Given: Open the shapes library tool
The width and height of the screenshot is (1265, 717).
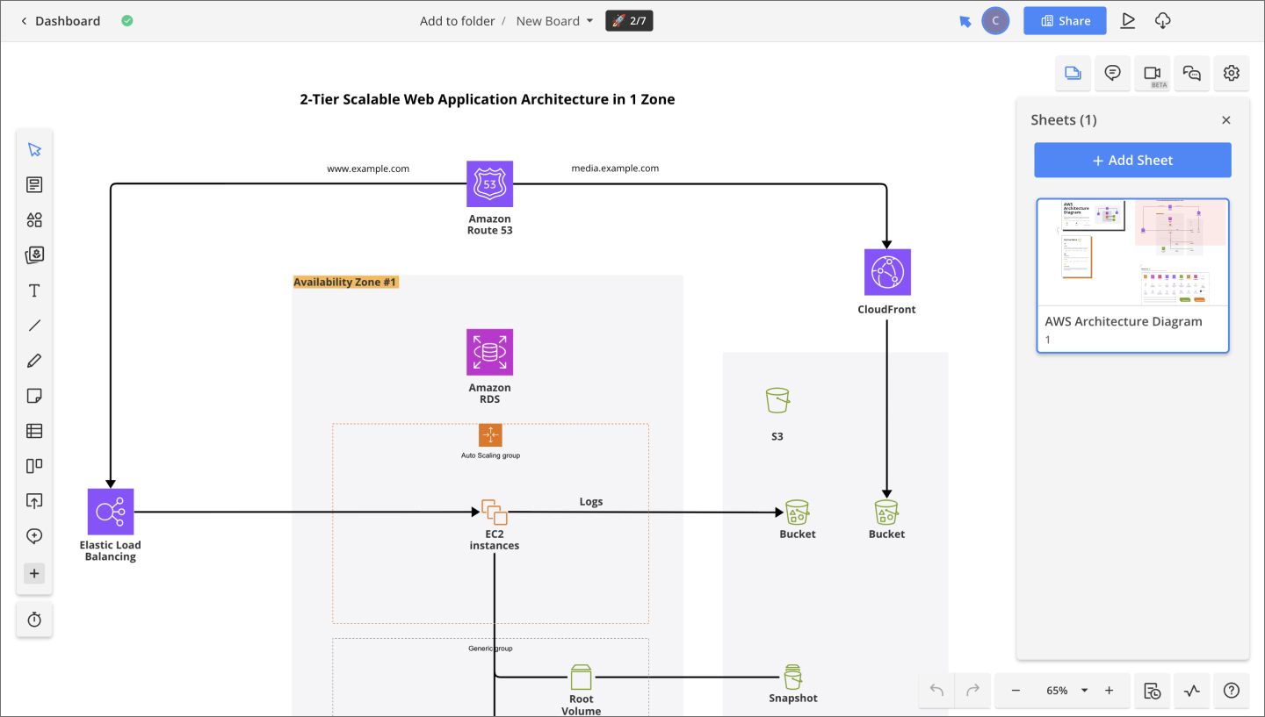Looking at the screenshot, I should [34, 219].
